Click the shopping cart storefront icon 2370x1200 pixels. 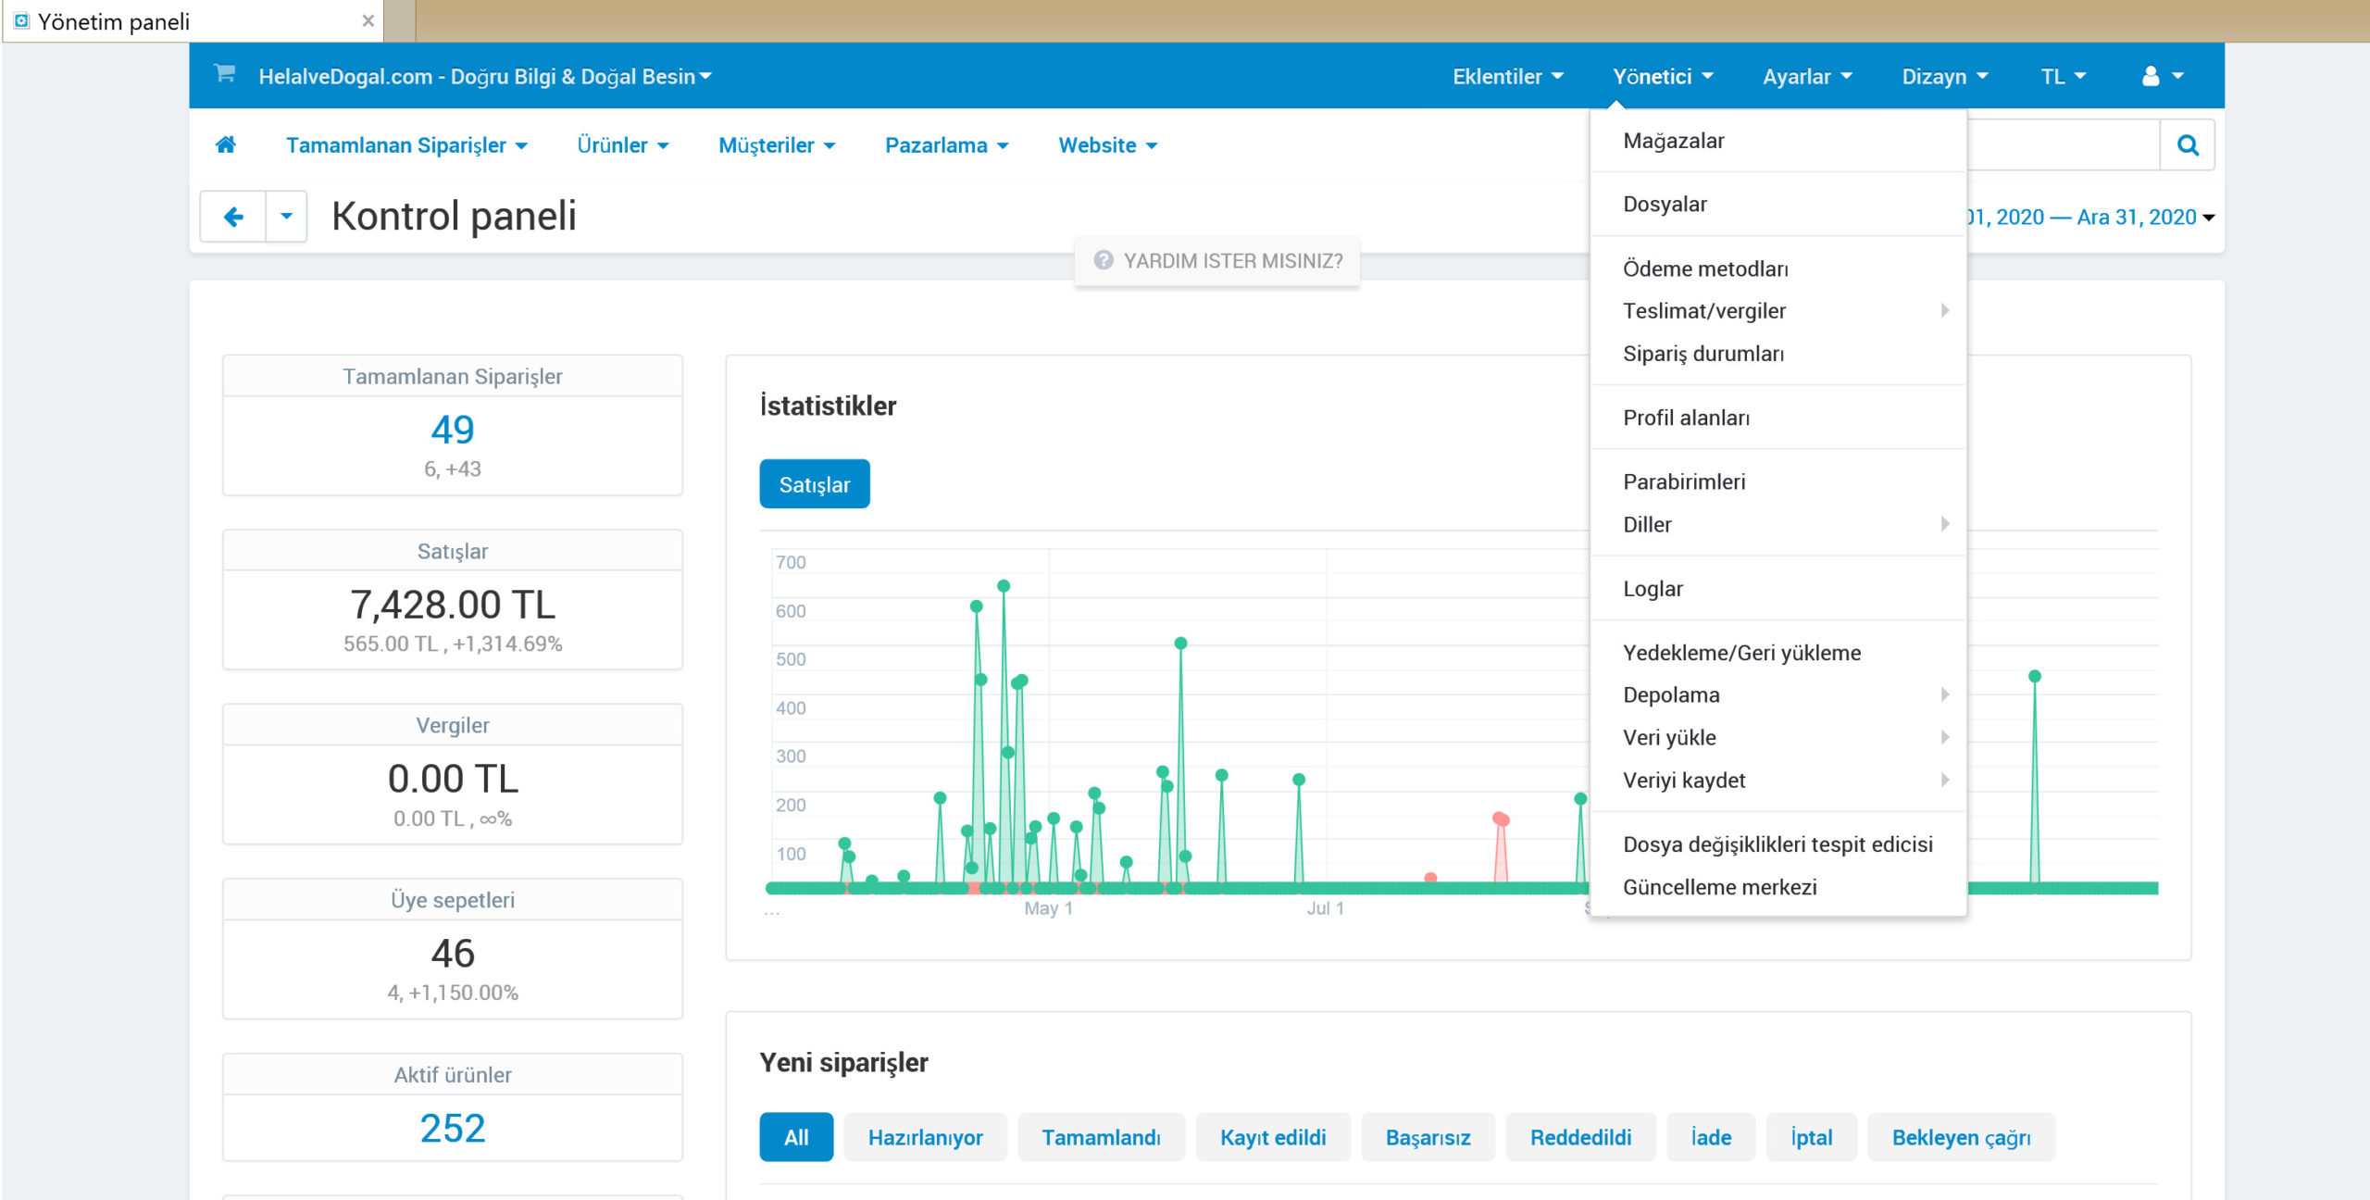pyautogui.click(x=224, y=74)
